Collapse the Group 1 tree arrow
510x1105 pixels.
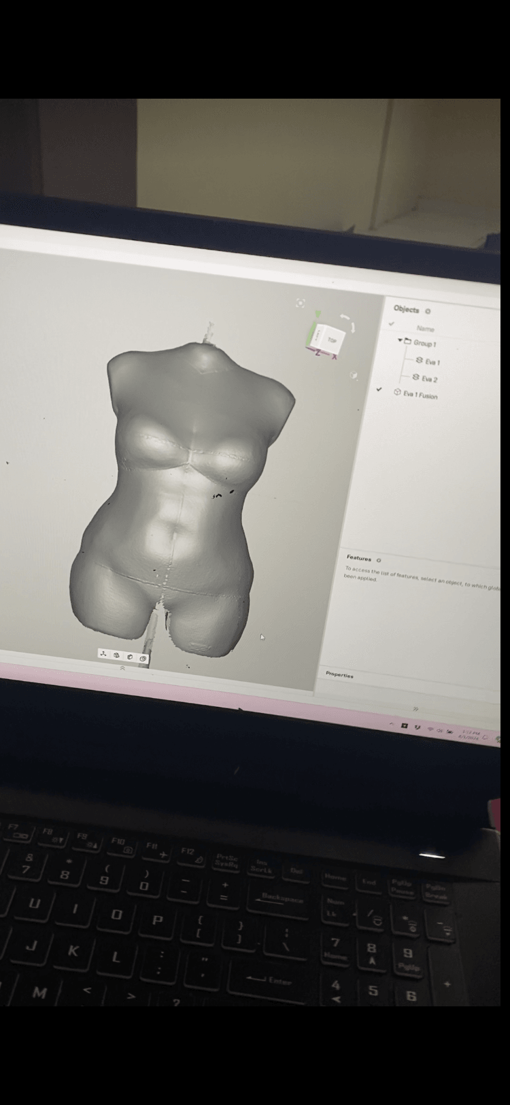tap(401, 340)
